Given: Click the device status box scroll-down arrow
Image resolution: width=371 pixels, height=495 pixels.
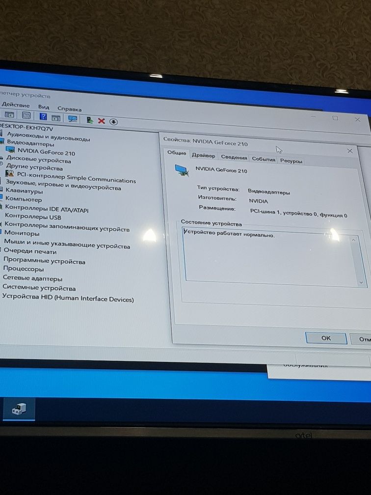Looking at the screenshot, I should (361, 282).
